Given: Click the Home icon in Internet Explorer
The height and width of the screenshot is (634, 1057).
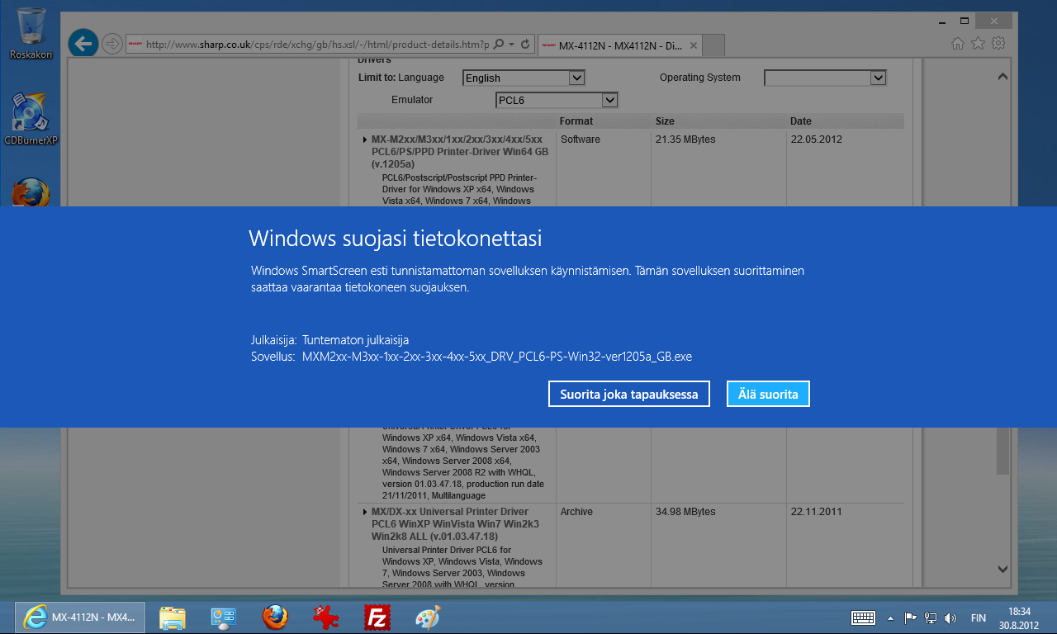Looking at the screenshot, I should click(958, 43).
